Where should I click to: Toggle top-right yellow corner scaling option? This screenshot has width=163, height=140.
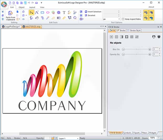pyautogui.click(x=151, y=13)
